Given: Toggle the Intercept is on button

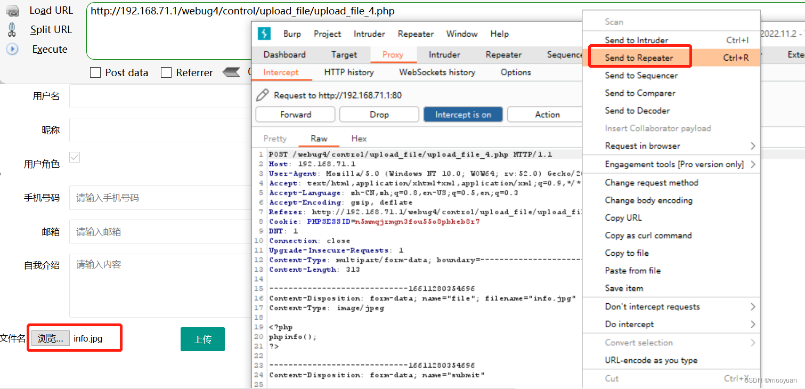Looking at the screenshot, I should pos(463,115).
